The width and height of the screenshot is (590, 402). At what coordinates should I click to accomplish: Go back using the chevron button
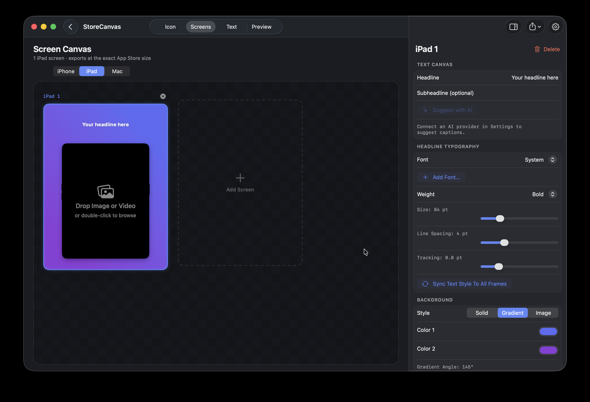[70, 27]
